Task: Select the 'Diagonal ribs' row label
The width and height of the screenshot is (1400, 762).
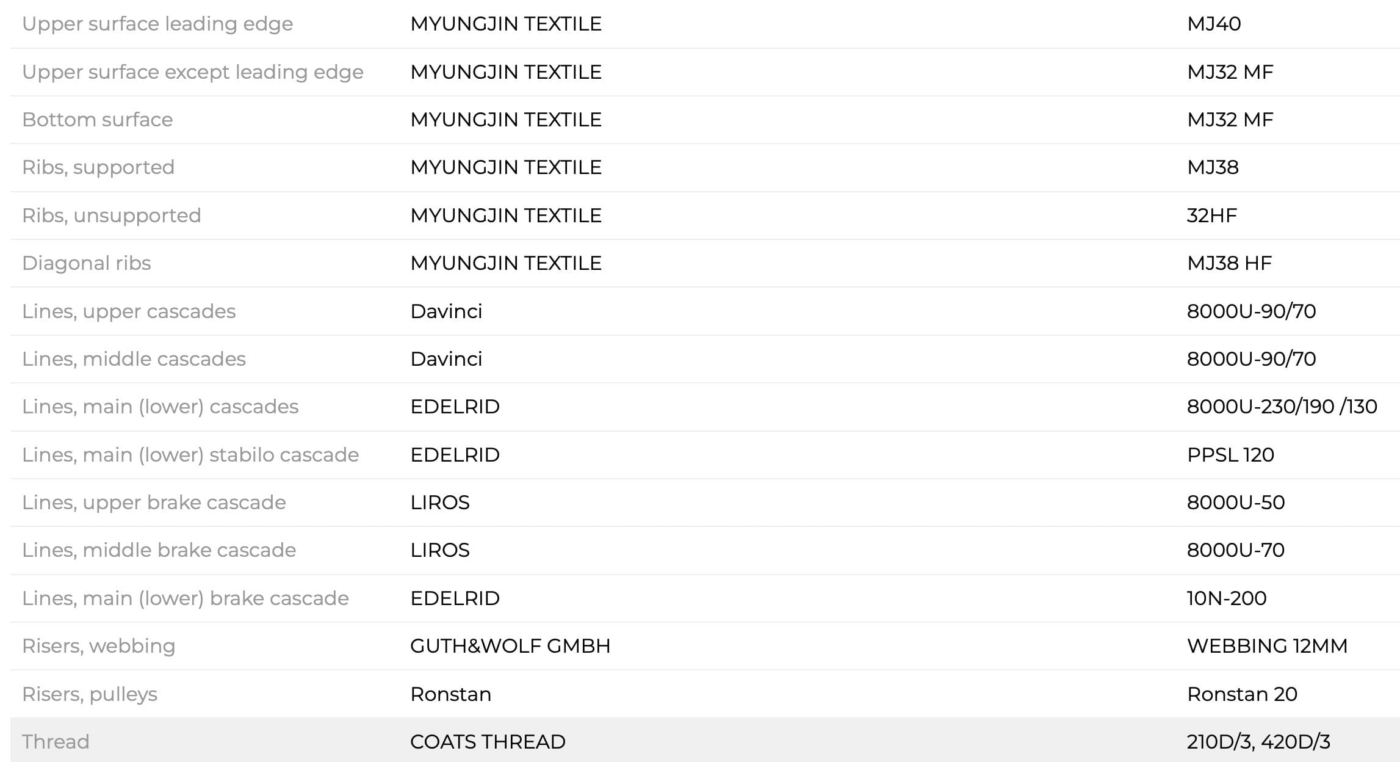Action: point(87,263)
